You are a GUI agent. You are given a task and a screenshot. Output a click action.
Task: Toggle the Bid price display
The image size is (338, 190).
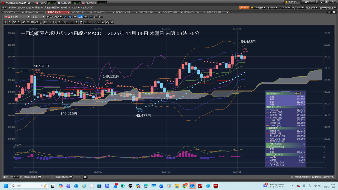tap(80, 17)
